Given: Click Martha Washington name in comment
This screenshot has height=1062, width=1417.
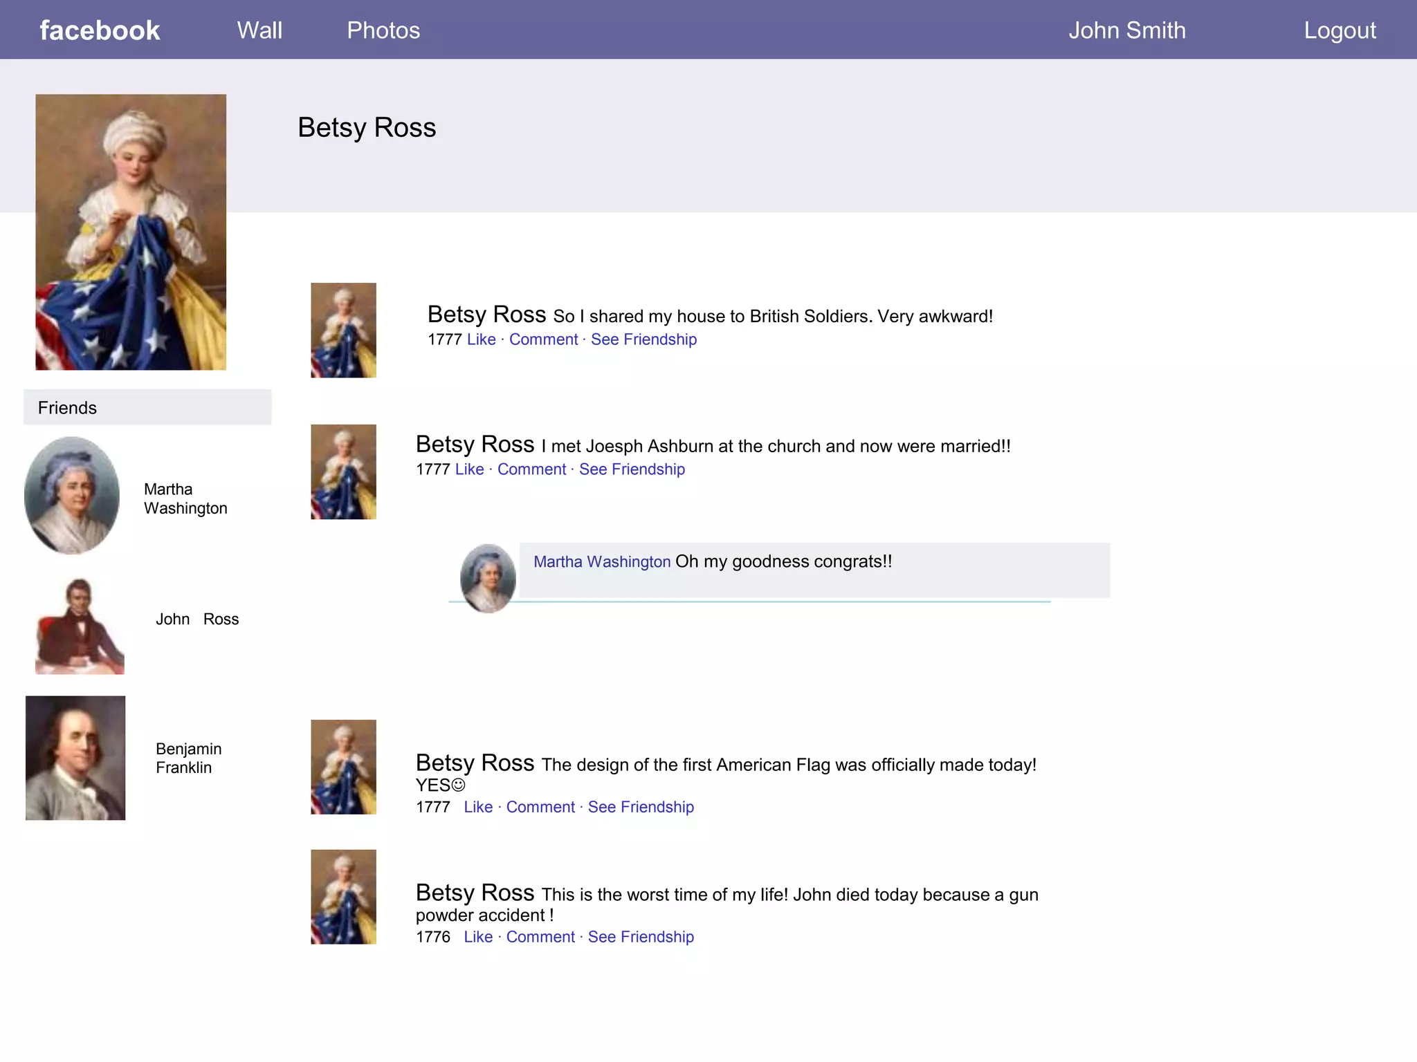Looking at the screenshot, I should (x=602, y=561).
